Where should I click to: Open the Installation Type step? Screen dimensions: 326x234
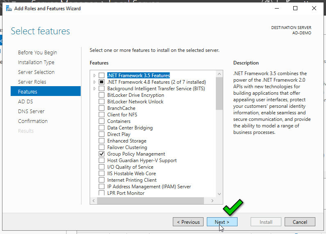(36, 62)
